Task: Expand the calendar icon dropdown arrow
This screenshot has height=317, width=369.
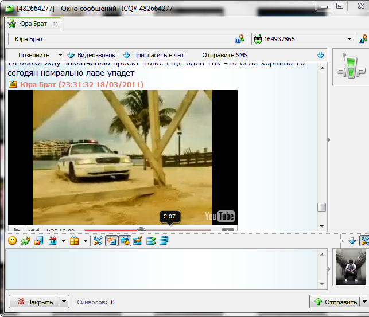Action: coord(63,241)
